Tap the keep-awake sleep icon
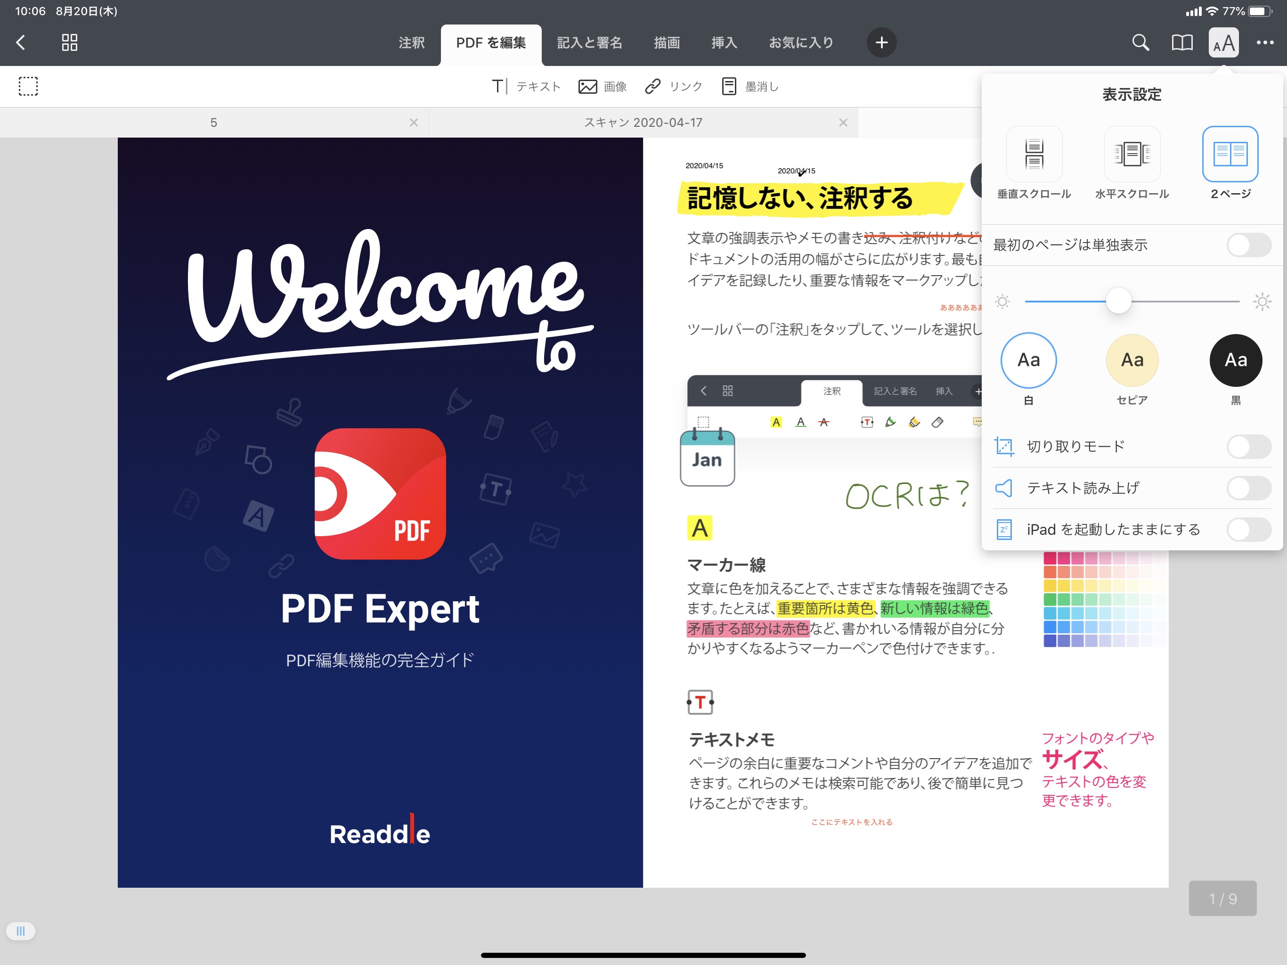This screenshot has width=1287, height=965. [x=1004, y=529]
